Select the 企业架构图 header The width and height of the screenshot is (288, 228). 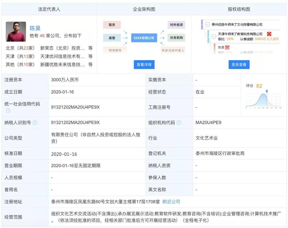[144, 9]
